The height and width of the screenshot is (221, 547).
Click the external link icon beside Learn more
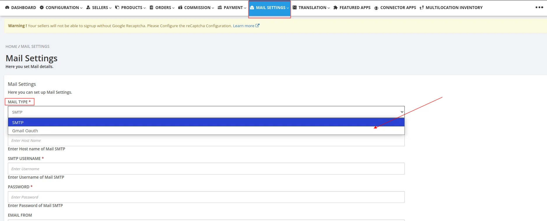click(x=257, y=26)
